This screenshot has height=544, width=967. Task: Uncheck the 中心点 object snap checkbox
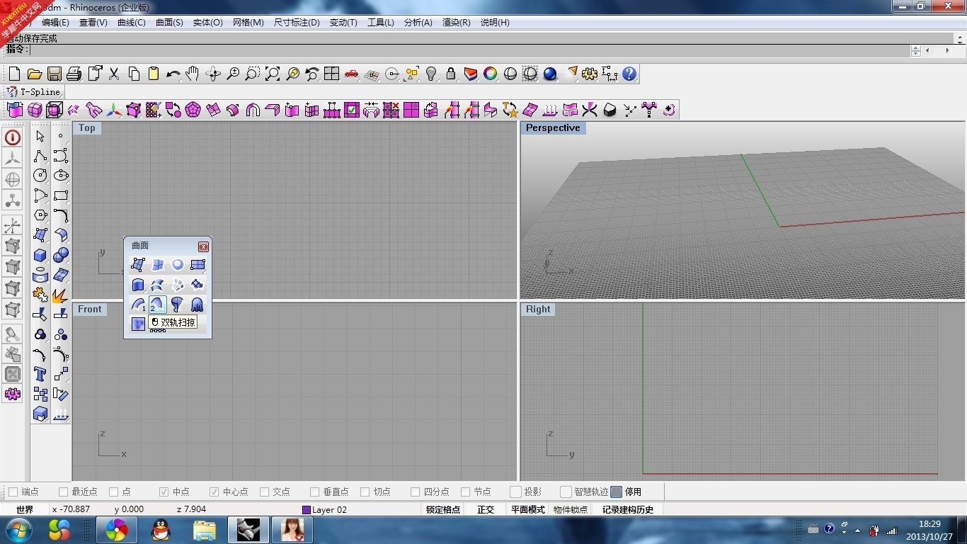214,492
